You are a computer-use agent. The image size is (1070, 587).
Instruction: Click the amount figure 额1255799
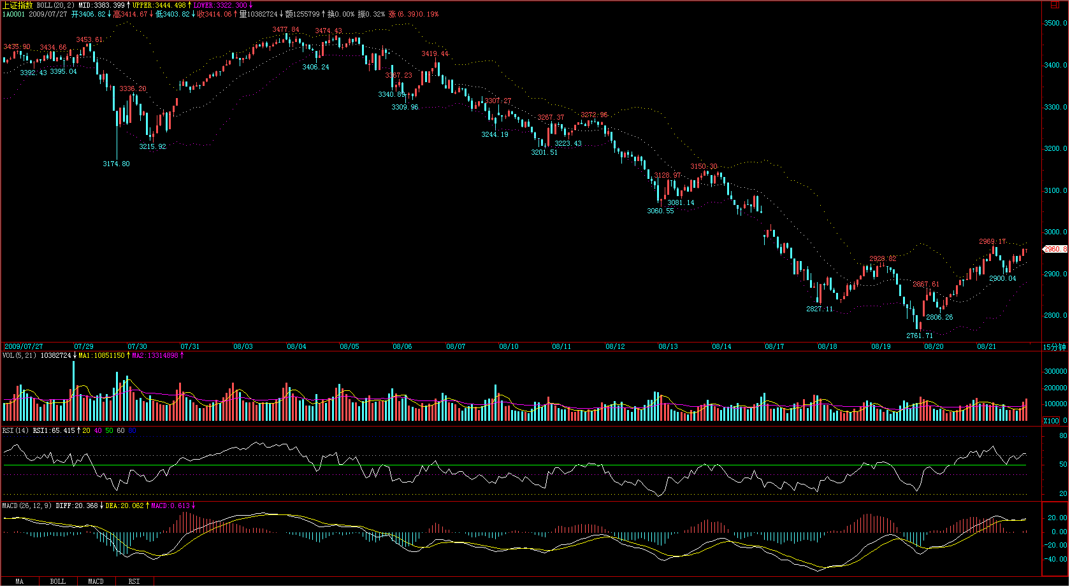[x=303, y=14]
